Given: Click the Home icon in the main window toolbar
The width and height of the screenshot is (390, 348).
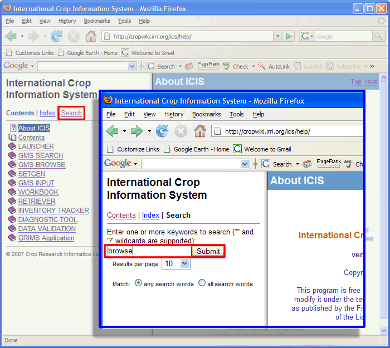Looking at the screenshot, I should tap(91, 36).
